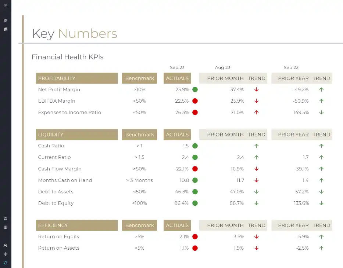Select the EBITDA Margin row label
The height and width of the screenshot is (268, 343).
pyautogui.click(x=57, y=101)
